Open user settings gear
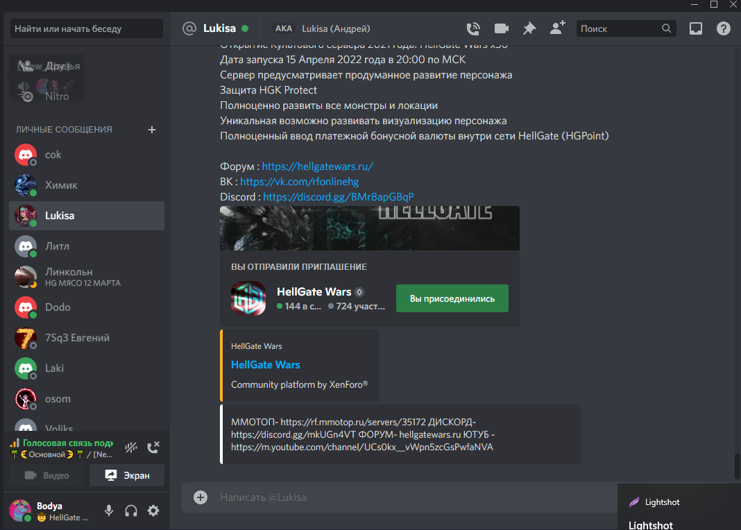 tap(153, 511)
